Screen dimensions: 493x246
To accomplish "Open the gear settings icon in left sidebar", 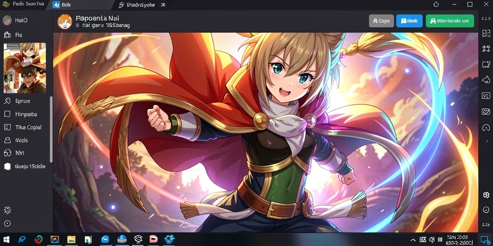I will click(7, 210).
